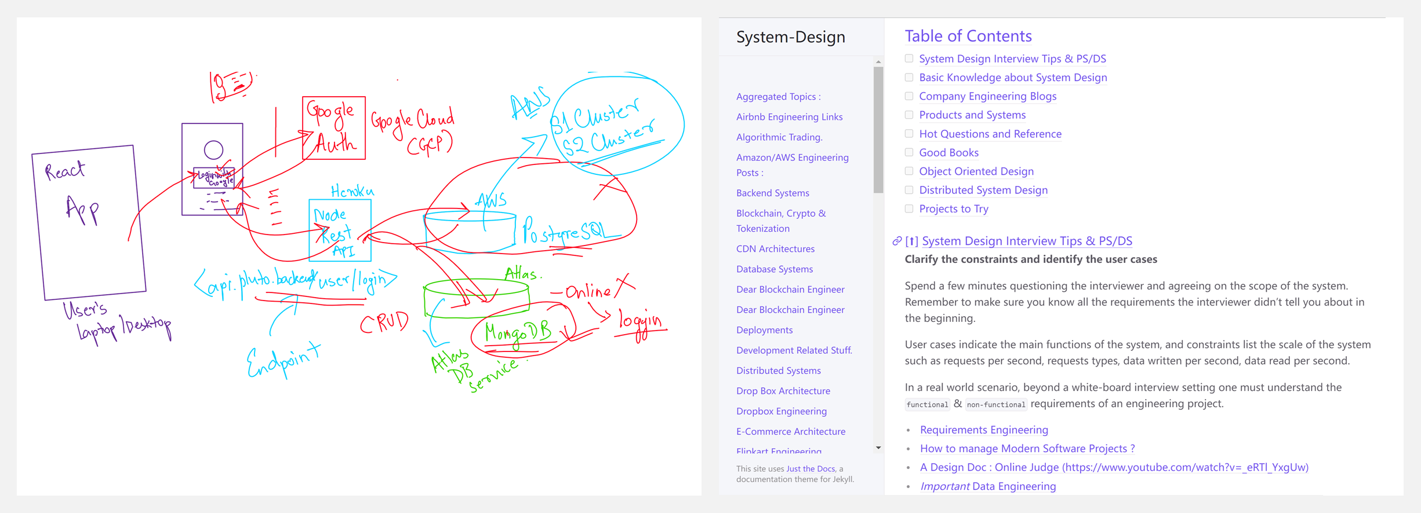Open How to manage Modern Software Projects link

1027,448
